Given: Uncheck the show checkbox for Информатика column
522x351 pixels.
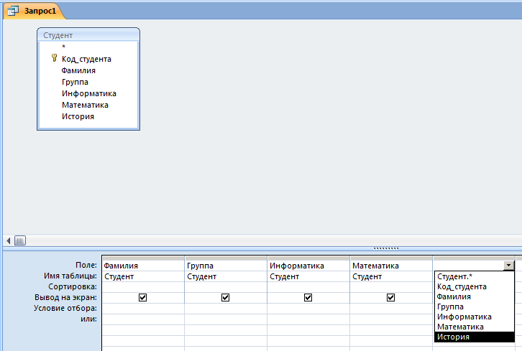Looking at the screenshot, I should 308,297.
